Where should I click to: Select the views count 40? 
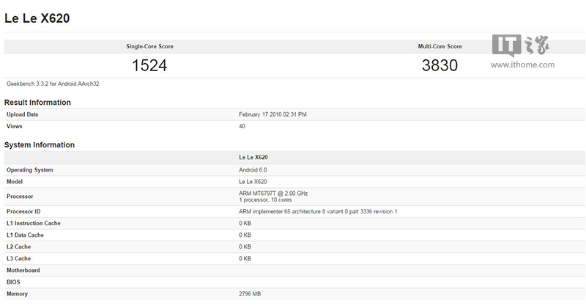[x=242, y=126]
